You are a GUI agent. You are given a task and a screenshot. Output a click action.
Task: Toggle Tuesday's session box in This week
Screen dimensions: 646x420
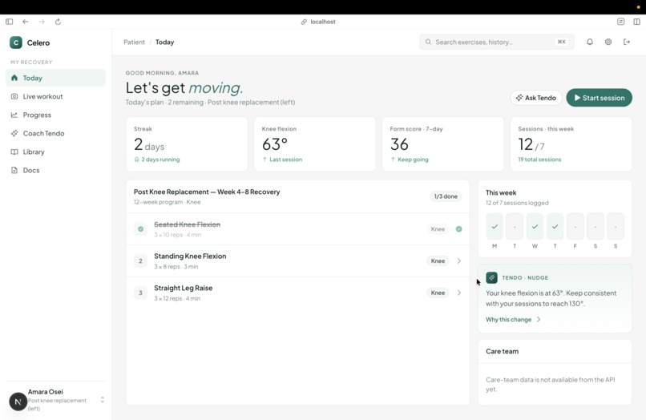tap(515, 226)
